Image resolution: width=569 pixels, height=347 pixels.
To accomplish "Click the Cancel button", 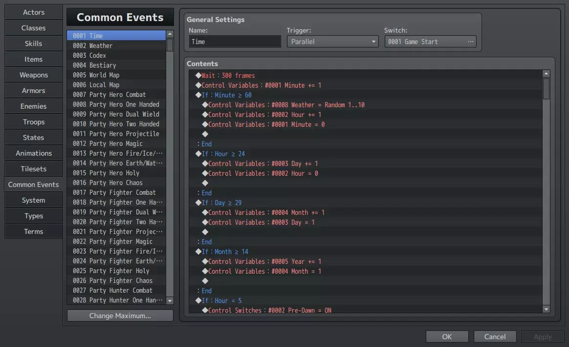I will 495,337.
